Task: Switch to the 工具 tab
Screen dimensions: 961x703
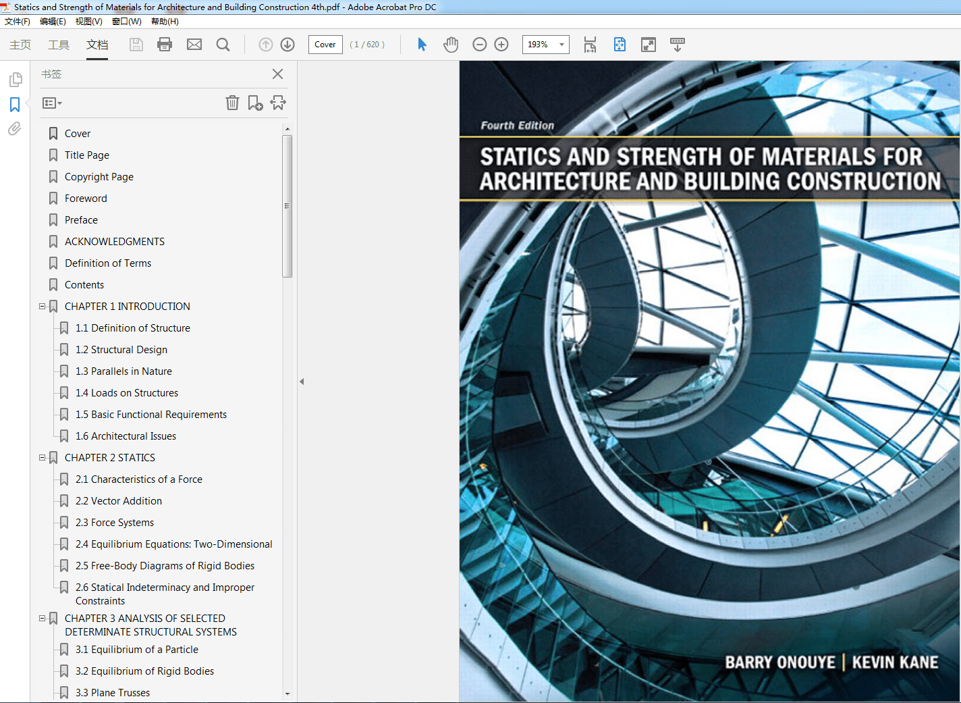Action: pyautogui.click(x=59, y=45)
